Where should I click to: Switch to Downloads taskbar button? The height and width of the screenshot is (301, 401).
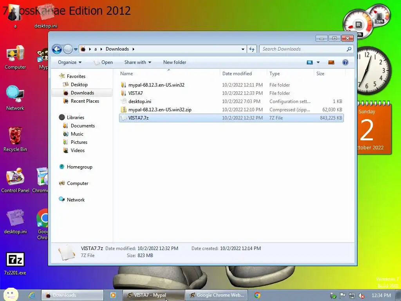[72, 295]
